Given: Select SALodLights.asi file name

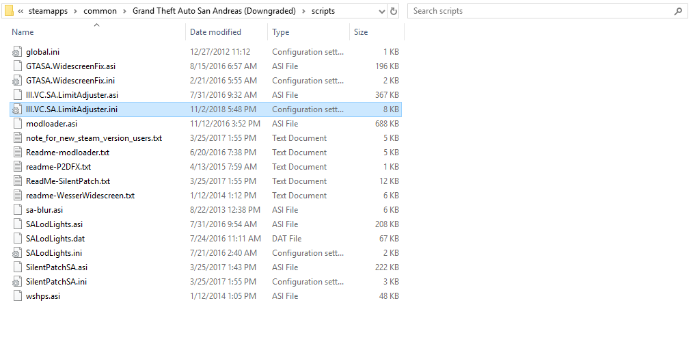Looking at the screenshot, I should tap(55, 224).
